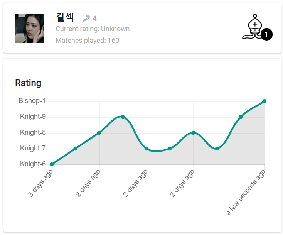Click the "Current rating: Unknown" text
283x235 pixels.
pos(93,29)
